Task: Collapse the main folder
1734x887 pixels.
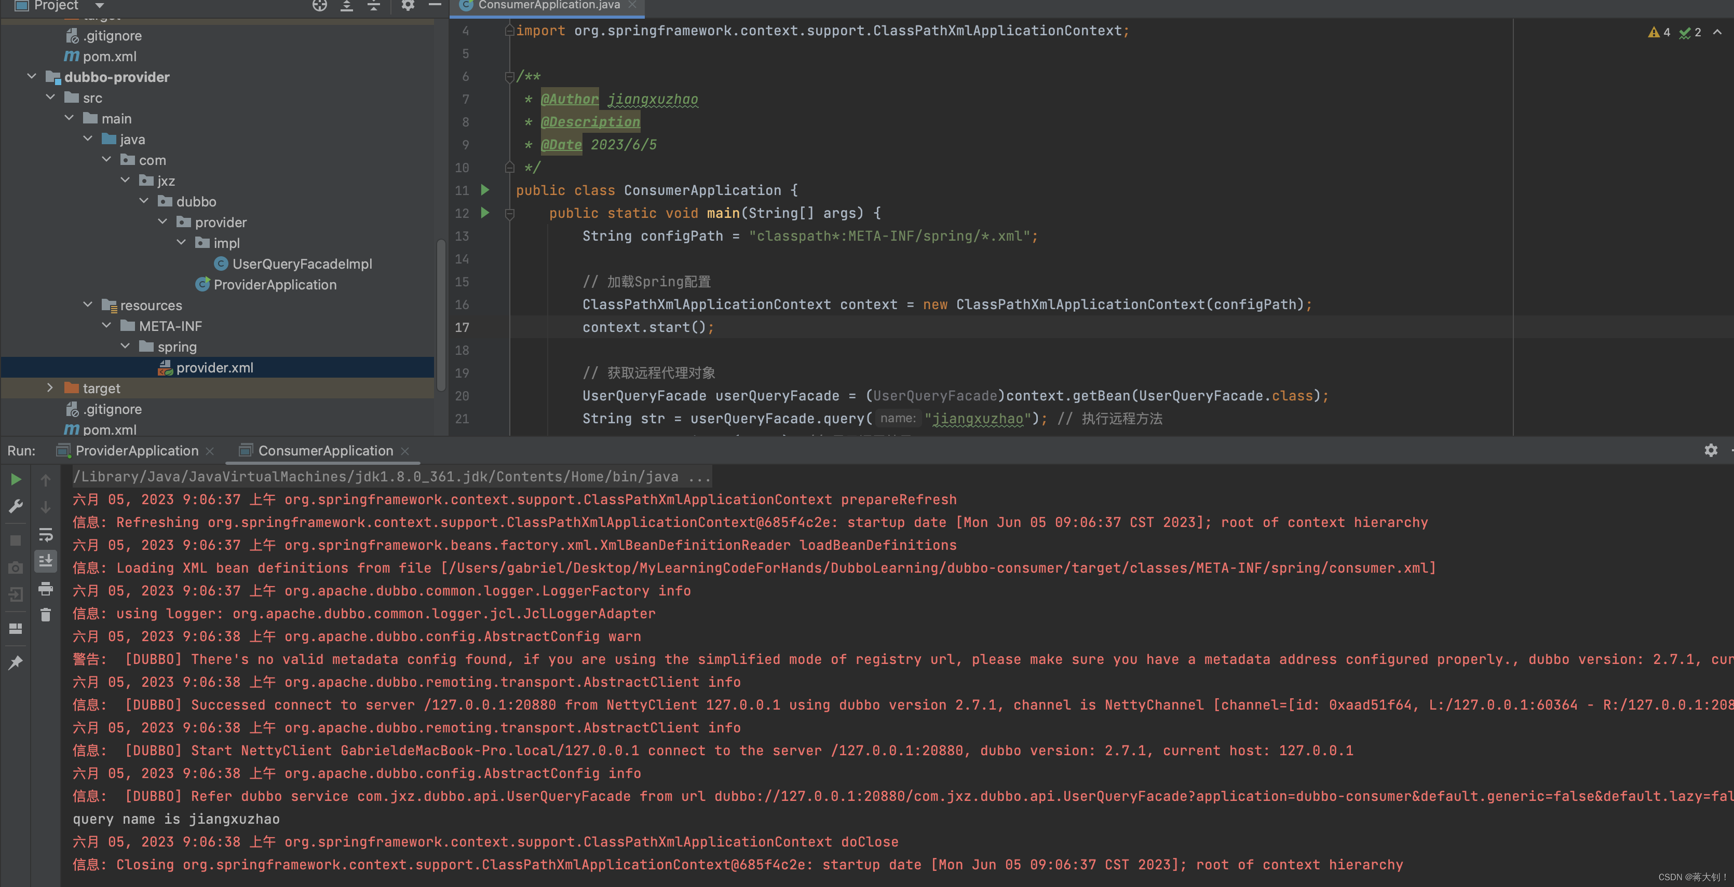Action: pos(69,118)
